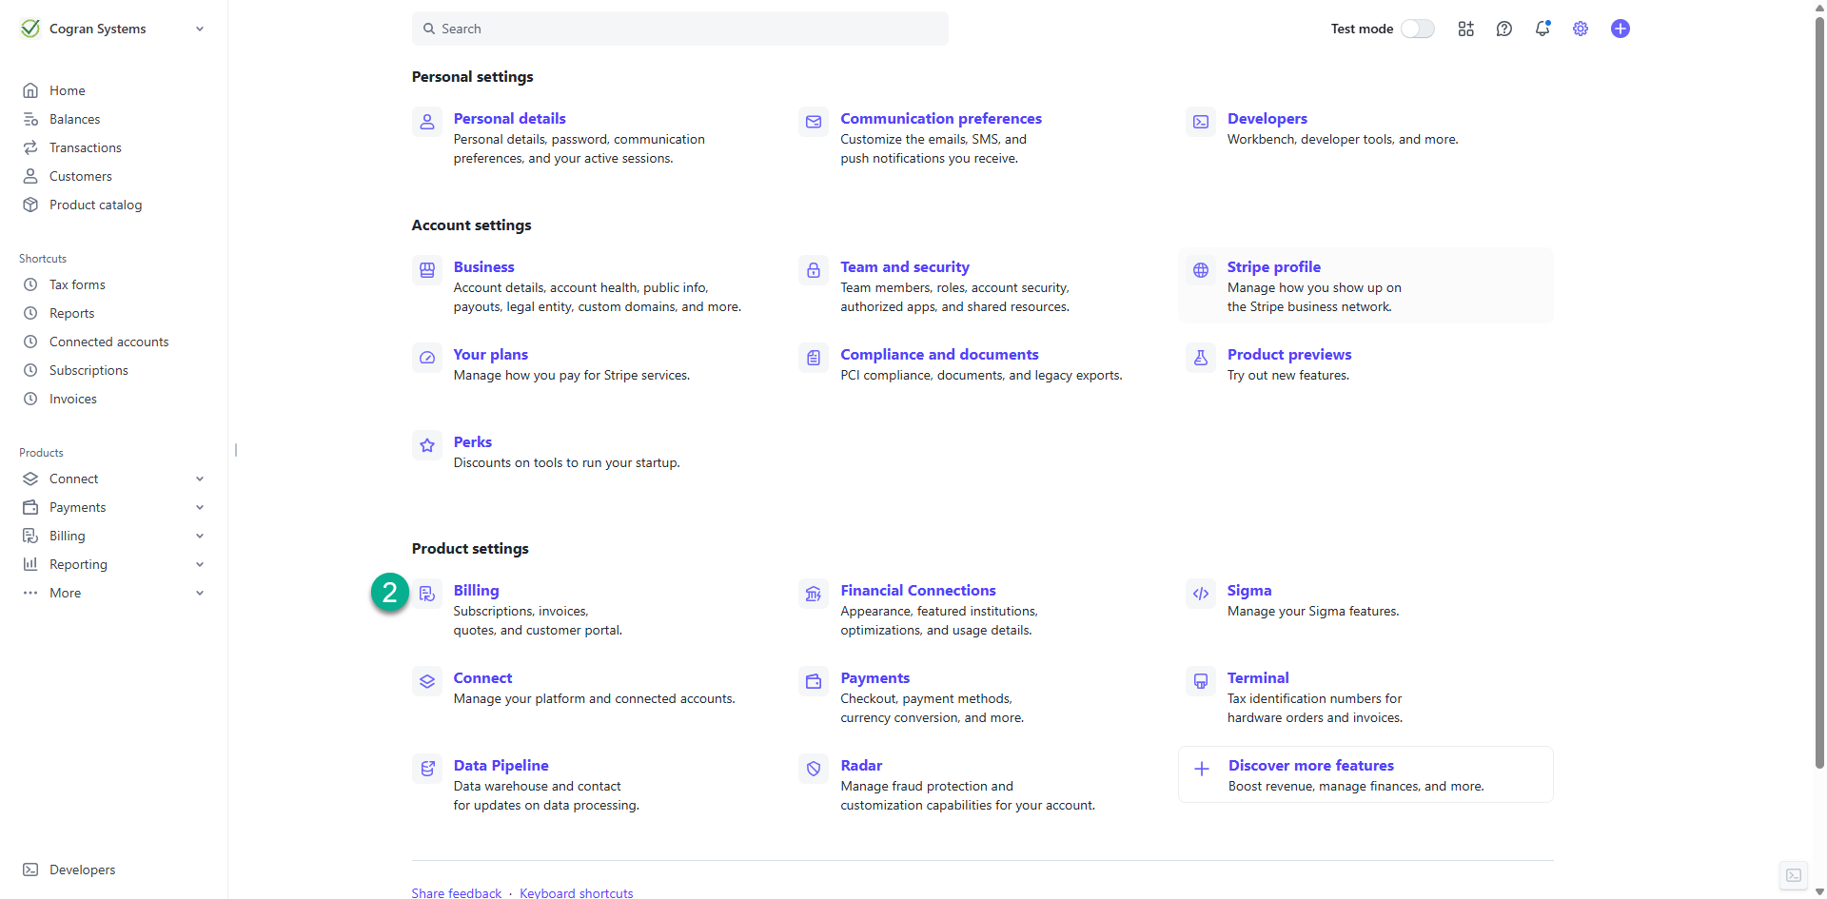Screen dimensions: 1827x899
Task: Click the Sigma code icon
Action: pos(1201,594)
